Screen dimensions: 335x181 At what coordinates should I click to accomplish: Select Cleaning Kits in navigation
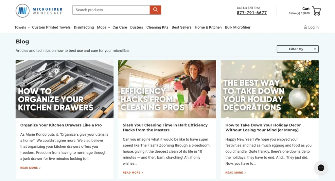tap(157, 27)
